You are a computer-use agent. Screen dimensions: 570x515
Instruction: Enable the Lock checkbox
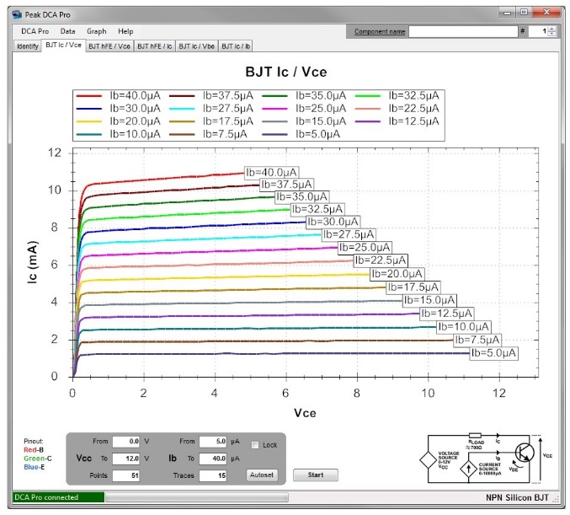coord(256,444)
